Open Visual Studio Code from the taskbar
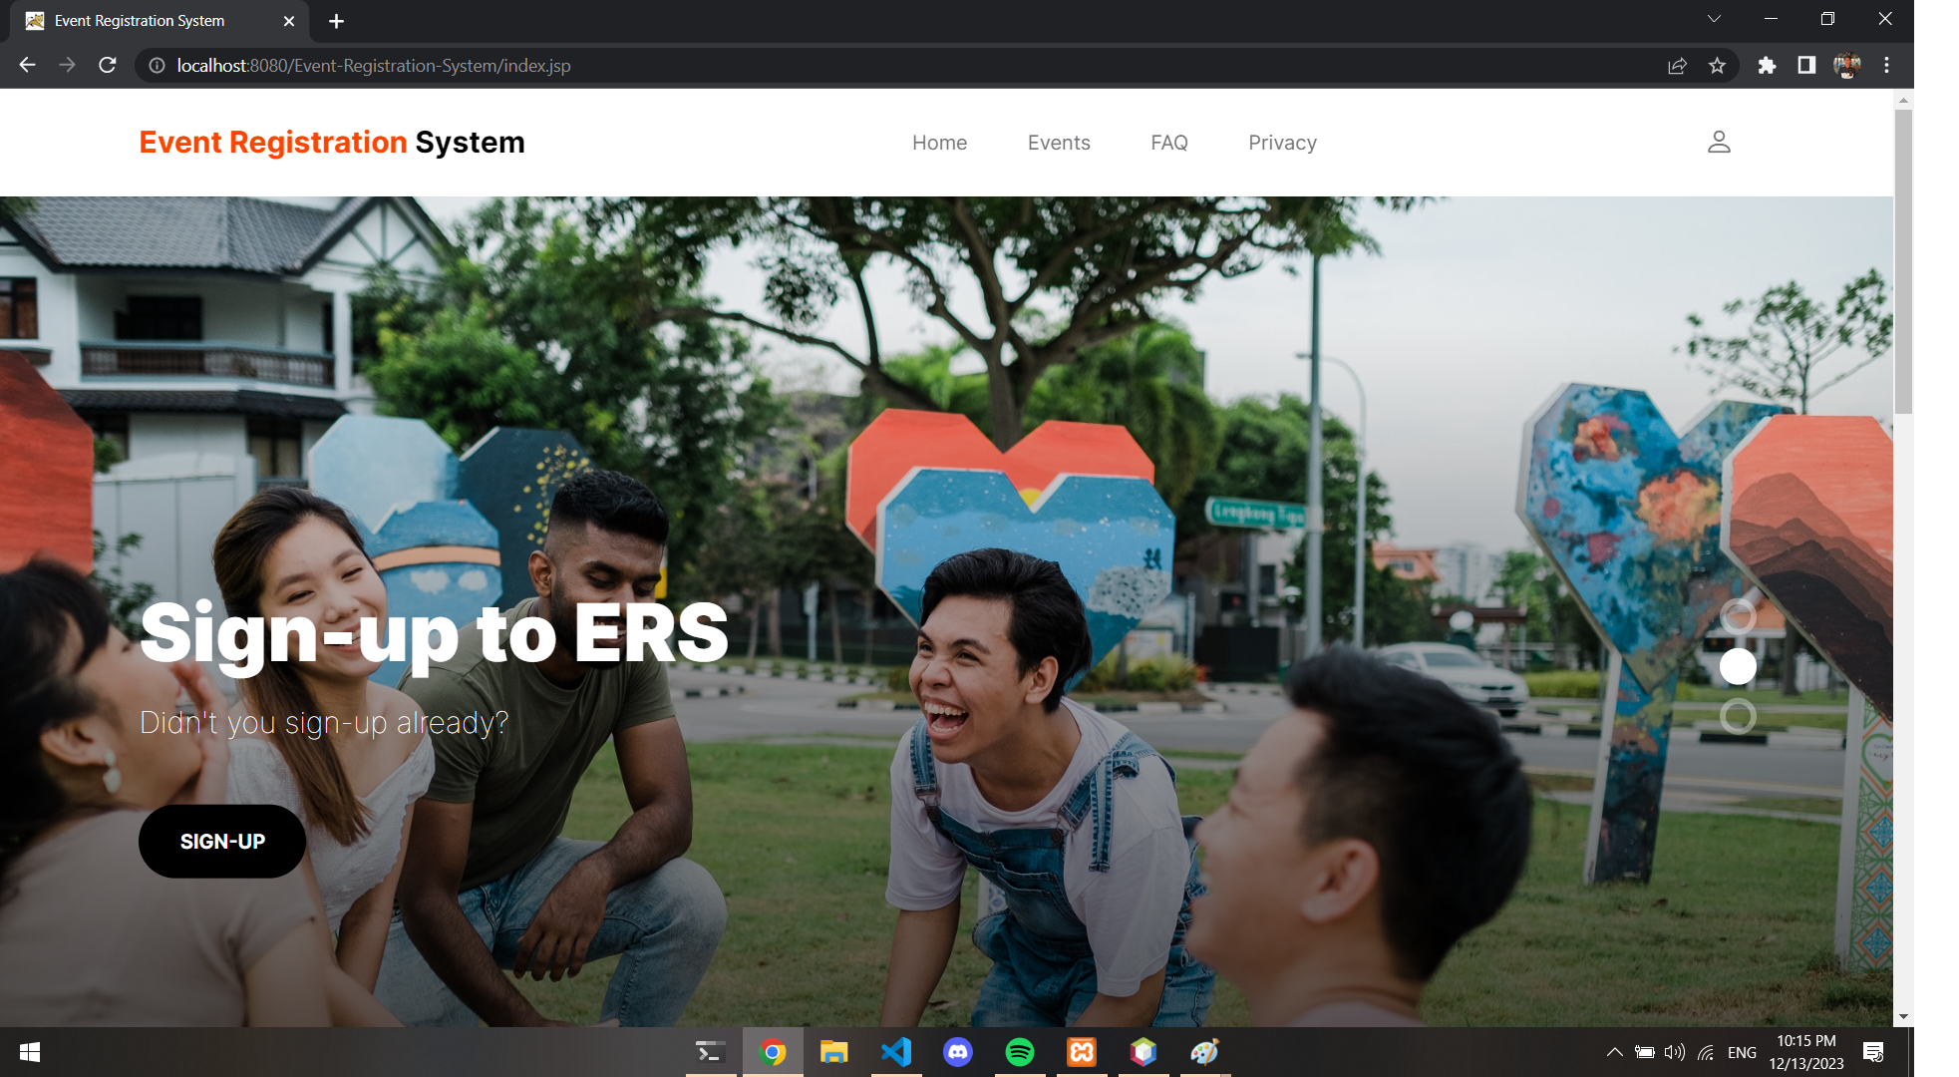 [x=895, y=1052]
